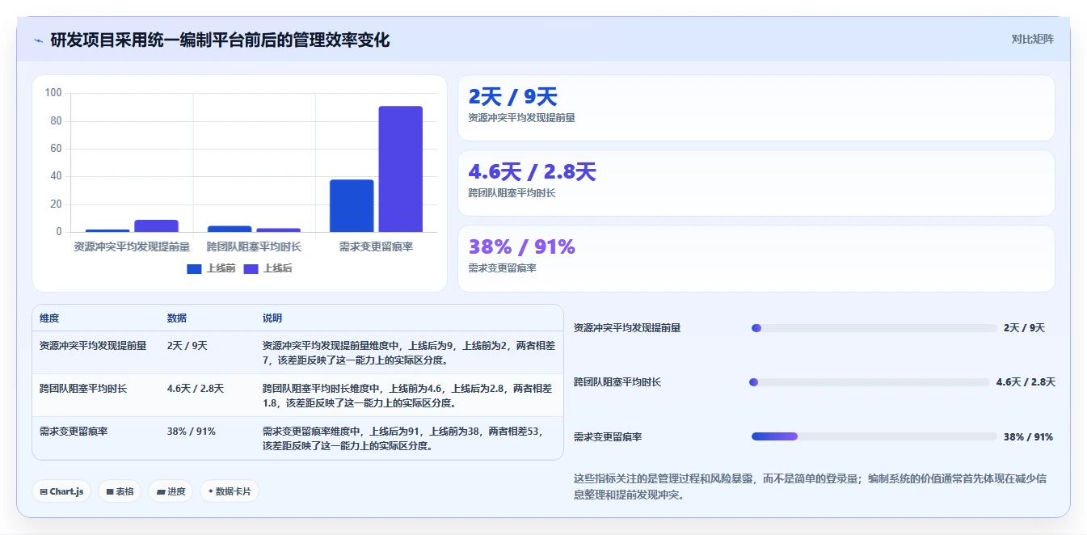
Task: Click the 上线后 bar for 资源冲突平均发现提前量
Action: pos(156,226)
